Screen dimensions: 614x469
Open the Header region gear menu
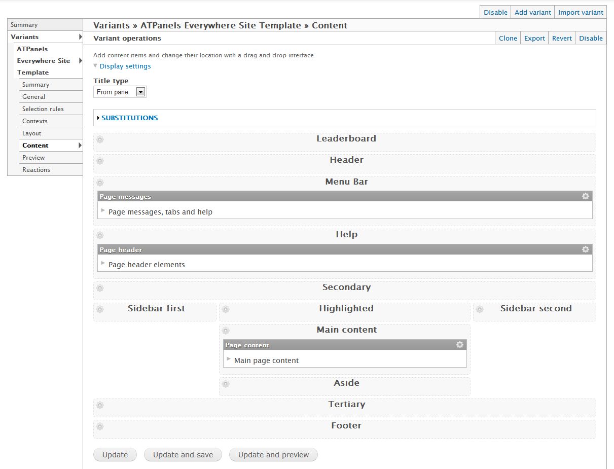tap(100, 161)
